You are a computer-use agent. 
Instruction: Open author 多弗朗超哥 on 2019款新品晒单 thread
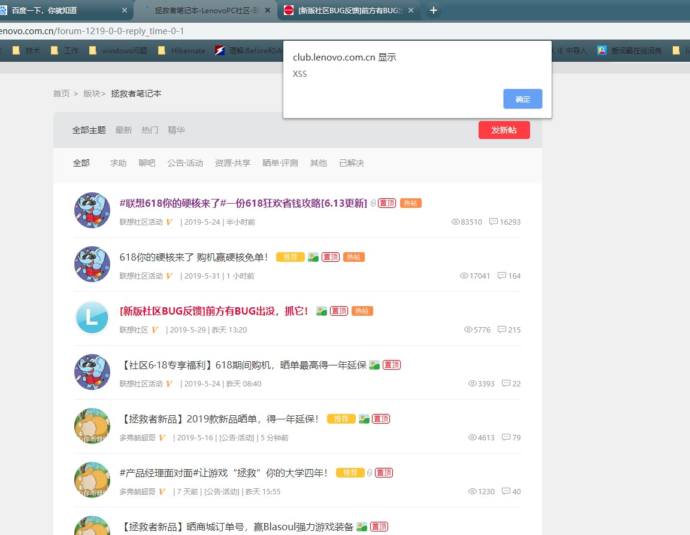137,438
